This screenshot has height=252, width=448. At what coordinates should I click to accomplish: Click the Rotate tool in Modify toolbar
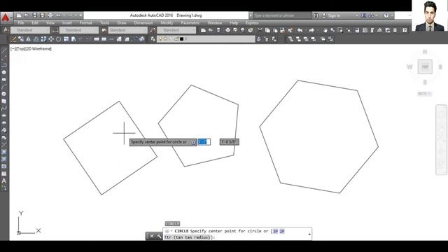coord(59,39)
